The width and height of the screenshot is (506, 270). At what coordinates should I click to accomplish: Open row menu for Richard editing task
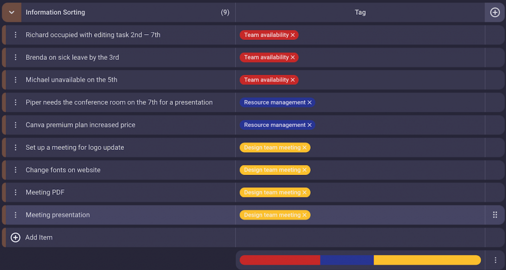point(15,35)
